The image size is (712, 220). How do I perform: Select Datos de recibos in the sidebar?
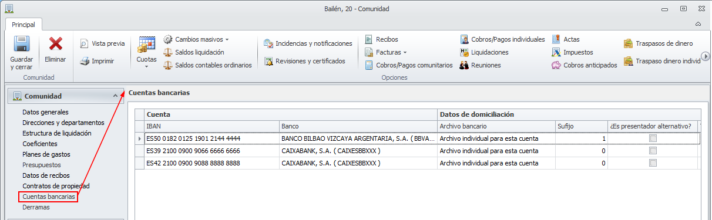46,175
